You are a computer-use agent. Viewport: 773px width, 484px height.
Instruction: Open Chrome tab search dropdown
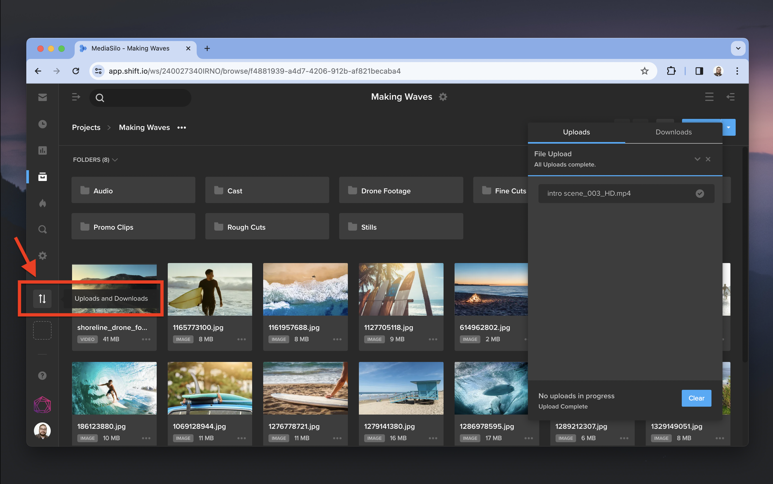(x=738, y=48)
